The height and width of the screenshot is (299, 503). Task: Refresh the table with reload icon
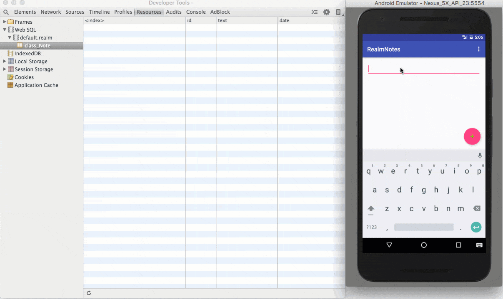point(89,293)
